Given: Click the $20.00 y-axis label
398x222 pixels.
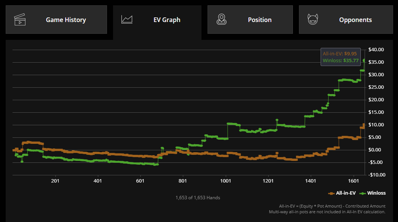Looking at the screenshot, I should pos(376,99).
